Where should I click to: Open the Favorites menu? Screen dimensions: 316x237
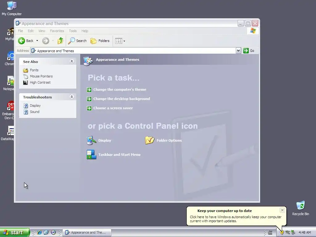(57, 31)
